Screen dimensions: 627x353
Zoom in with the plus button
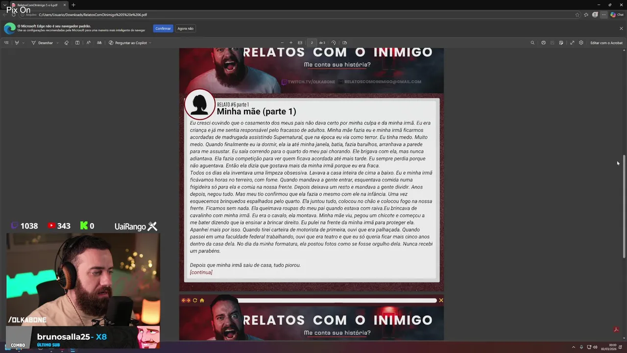click(x=291, y=43)
